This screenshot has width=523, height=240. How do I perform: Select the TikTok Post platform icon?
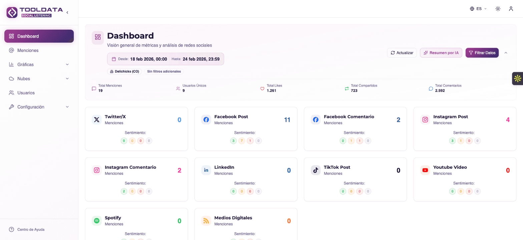[x=315, y=170]
